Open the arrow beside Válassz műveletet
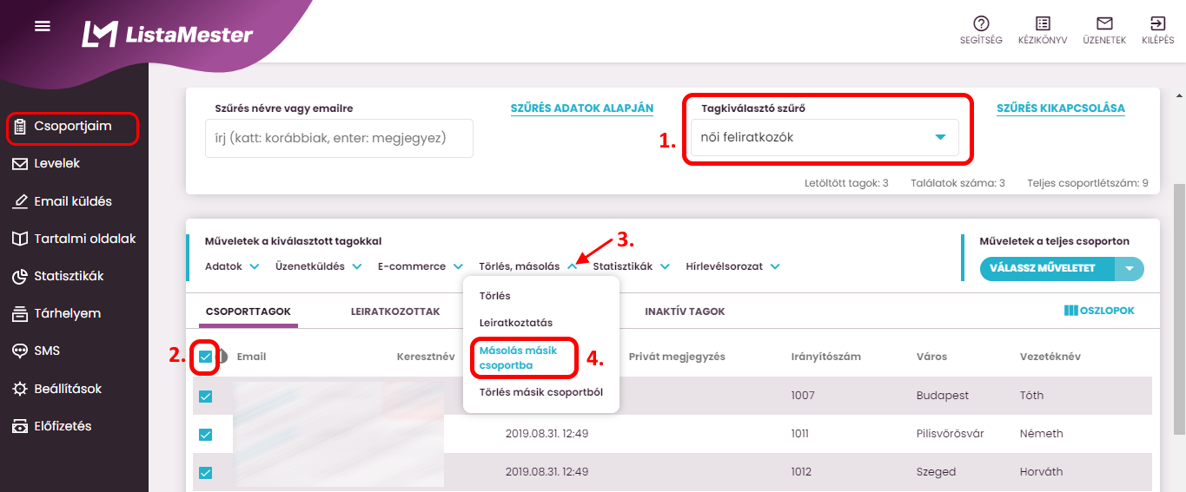Viewport: 1186px width, 492px height. 1130,269
